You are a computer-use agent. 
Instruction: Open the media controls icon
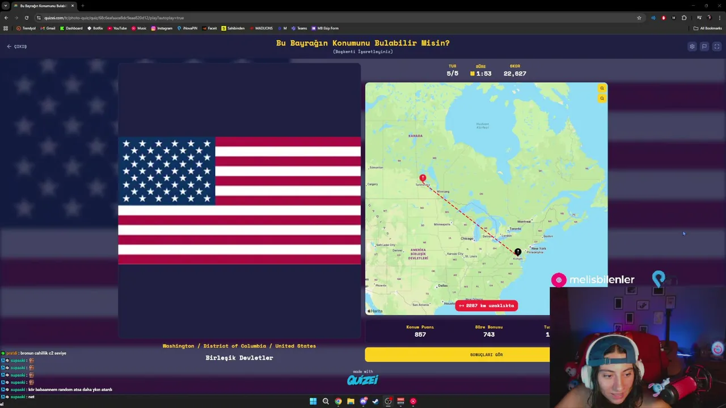click(x=699, y=18)
